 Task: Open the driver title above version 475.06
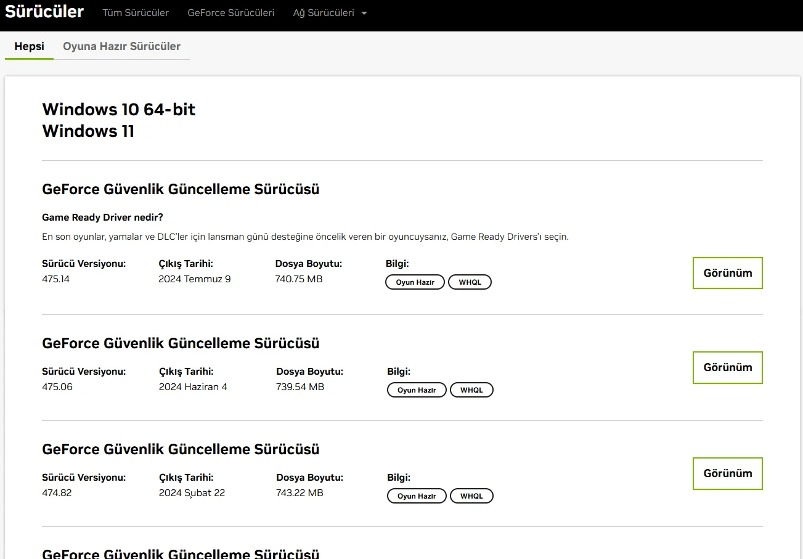pos(181,343)
